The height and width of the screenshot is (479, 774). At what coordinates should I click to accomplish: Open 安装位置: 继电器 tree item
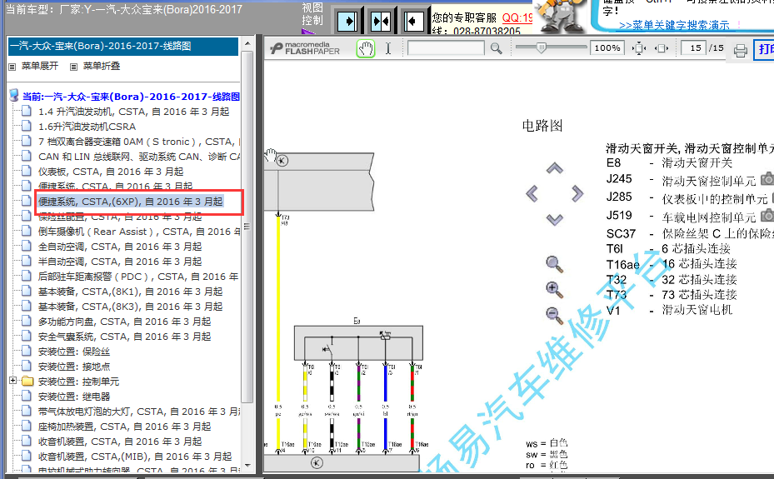74,397
